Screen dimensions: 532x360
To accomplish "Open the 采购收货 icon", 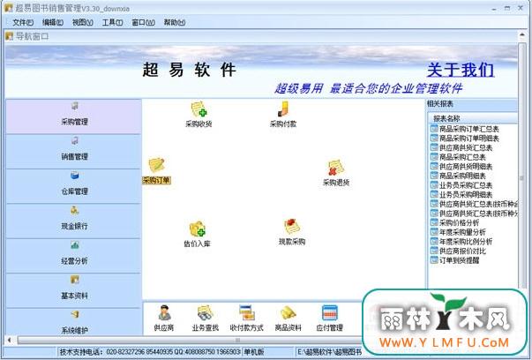I will [x=199, y=114].
